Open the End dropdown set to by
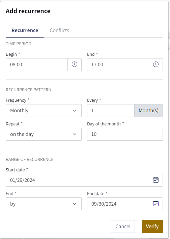 coord(44,204)
